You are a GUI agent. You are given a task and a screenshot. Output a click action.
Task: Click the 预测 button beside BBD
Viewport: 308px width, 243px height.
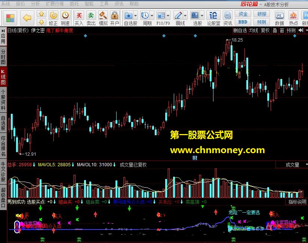[x=262, y=22]
